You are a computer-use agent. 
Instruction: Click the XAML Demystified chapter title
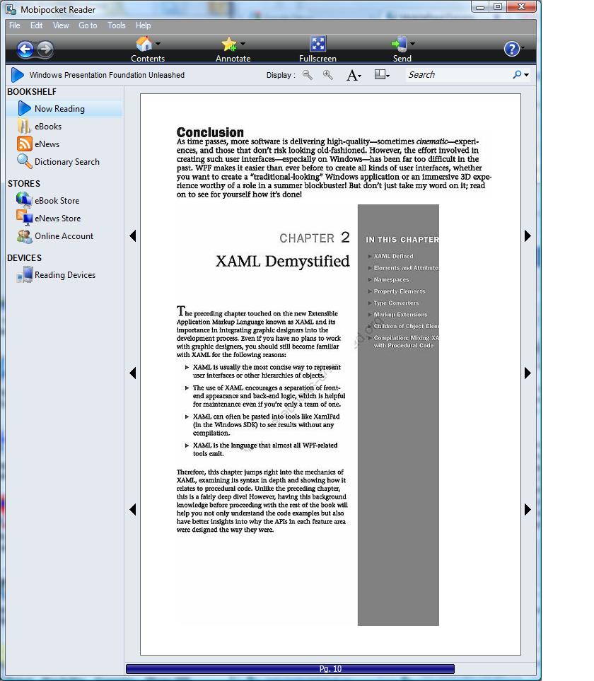pos(283,261)
